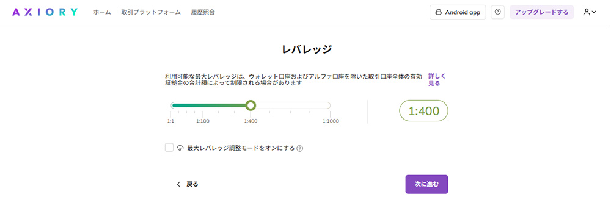This screenshot has width=611, height=222.
Task: Open 取引プラットフォーム menu item
Action: tap(151, 12)
